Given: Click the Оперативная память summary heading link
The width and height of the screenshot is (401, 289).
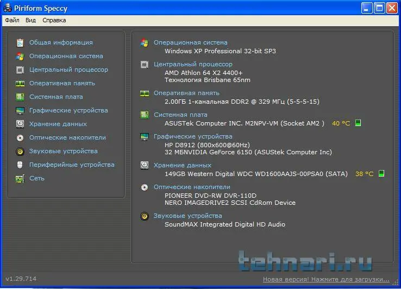Looking at the screenshot, I should pos(186,93).
